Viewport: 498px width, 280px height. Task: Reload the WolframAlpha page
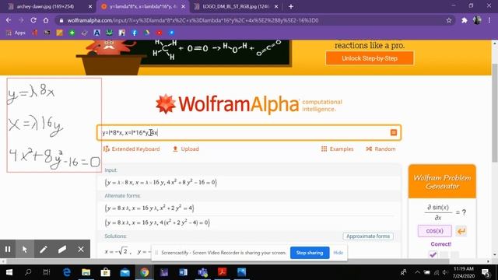[x=33, y=20]
